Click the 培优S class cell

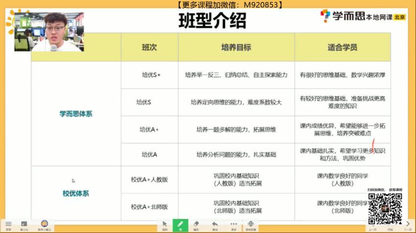tap(150, 102)
